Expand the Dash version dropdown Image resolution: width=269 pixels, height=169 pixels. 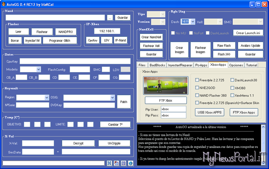click(x=193, y=22)
